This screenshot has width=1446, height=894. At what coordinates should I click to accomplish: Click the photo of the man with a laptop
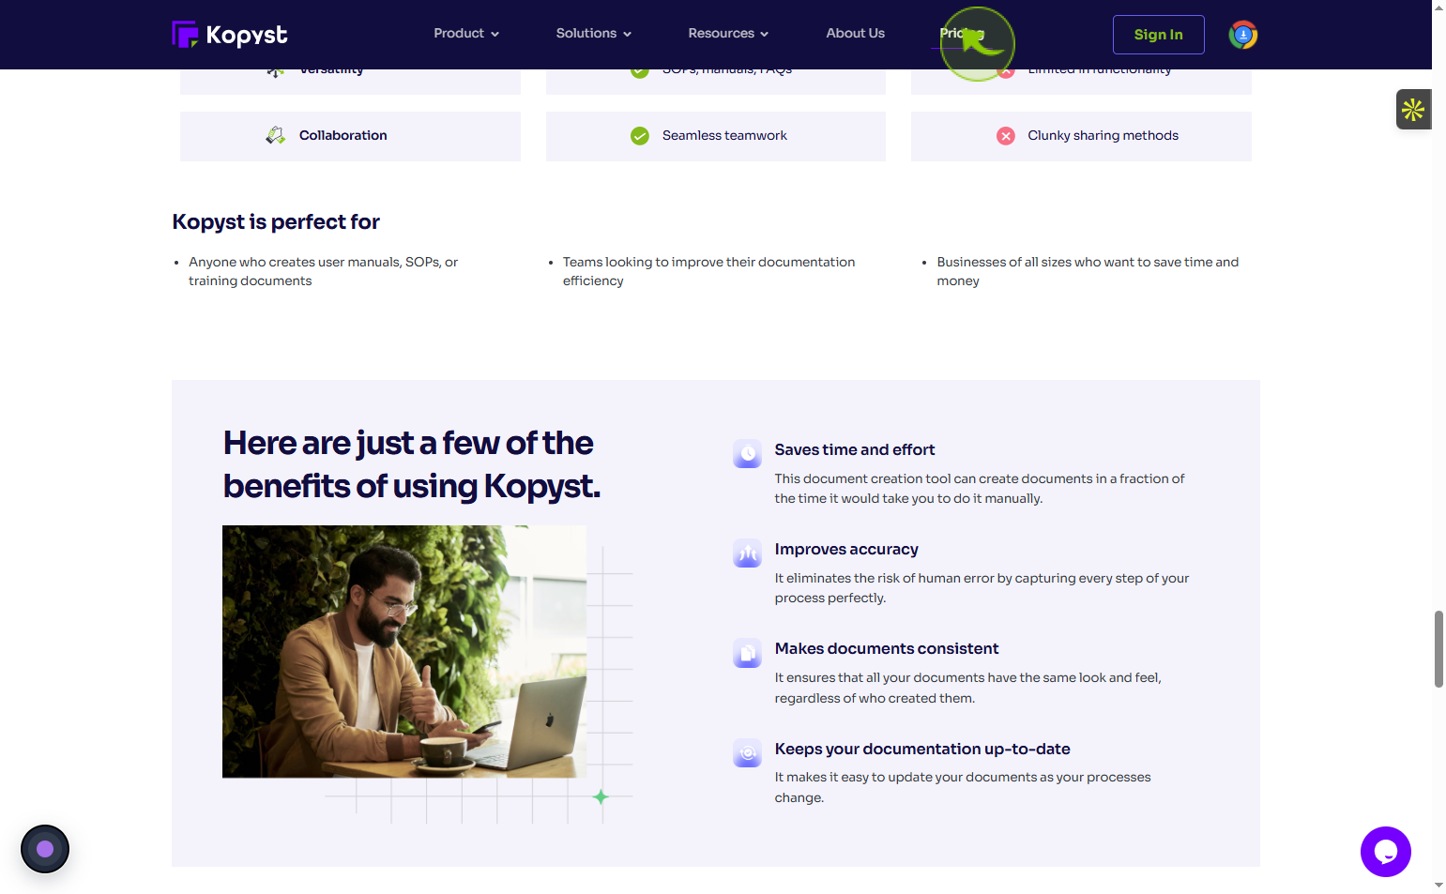pyautogui.click(x=404, y=651)
